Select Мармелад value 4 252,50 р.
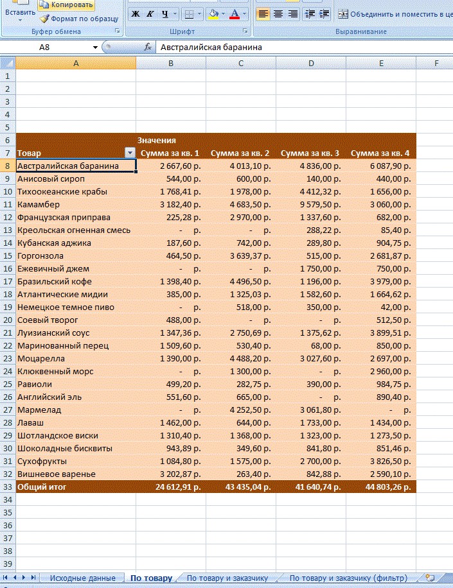This screenshot has width=453, height=588. (x=241, y=410)
